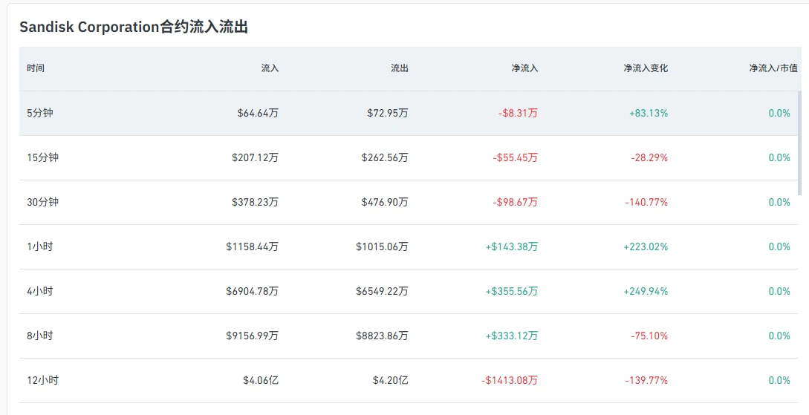Click the net inflow +$143.38万

point(512,246)
